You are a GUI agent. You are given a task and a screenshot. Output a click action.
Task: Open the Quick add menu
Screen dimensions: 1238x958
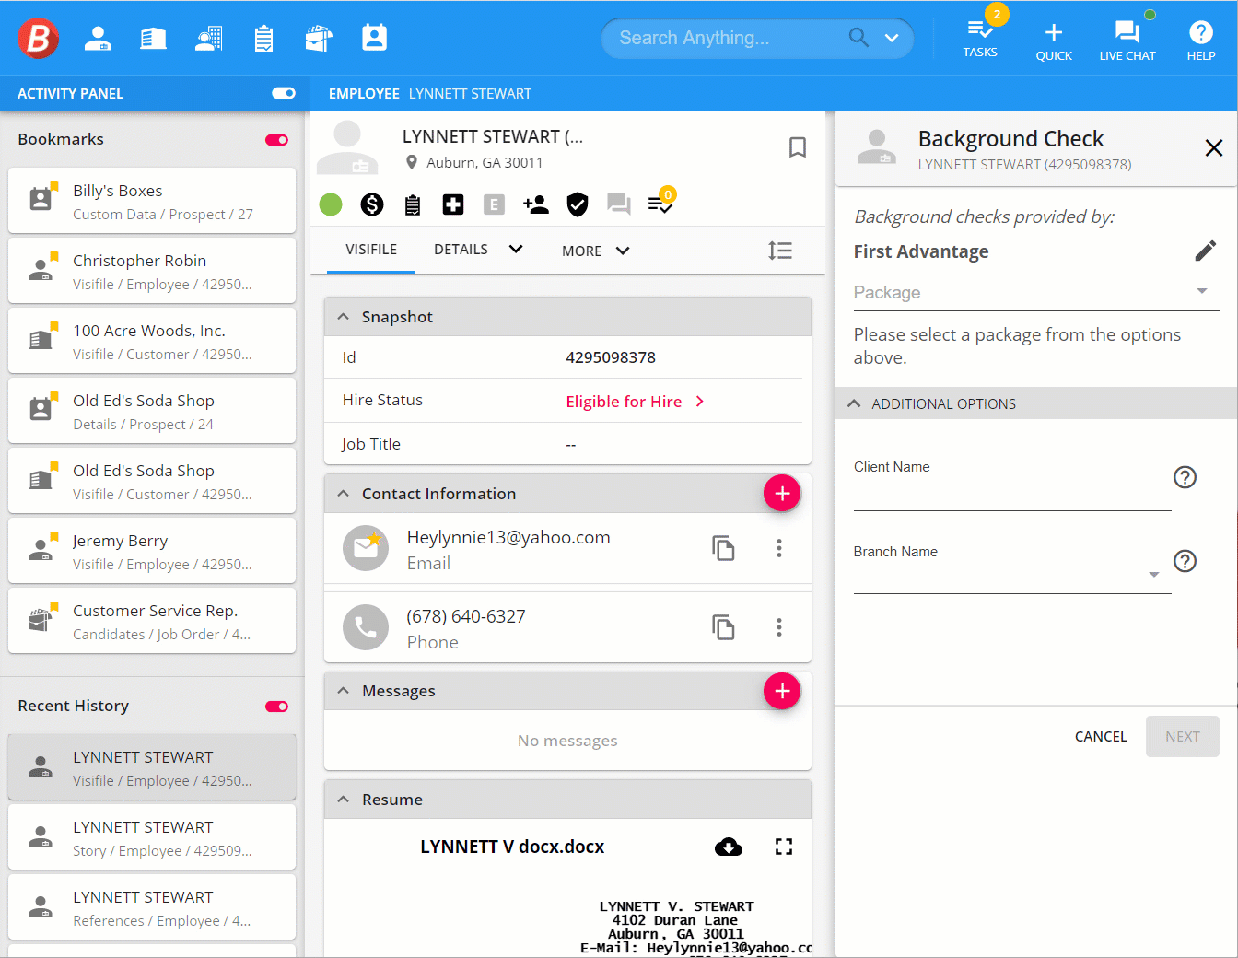pyautogui.click(x=1054, y=41)
